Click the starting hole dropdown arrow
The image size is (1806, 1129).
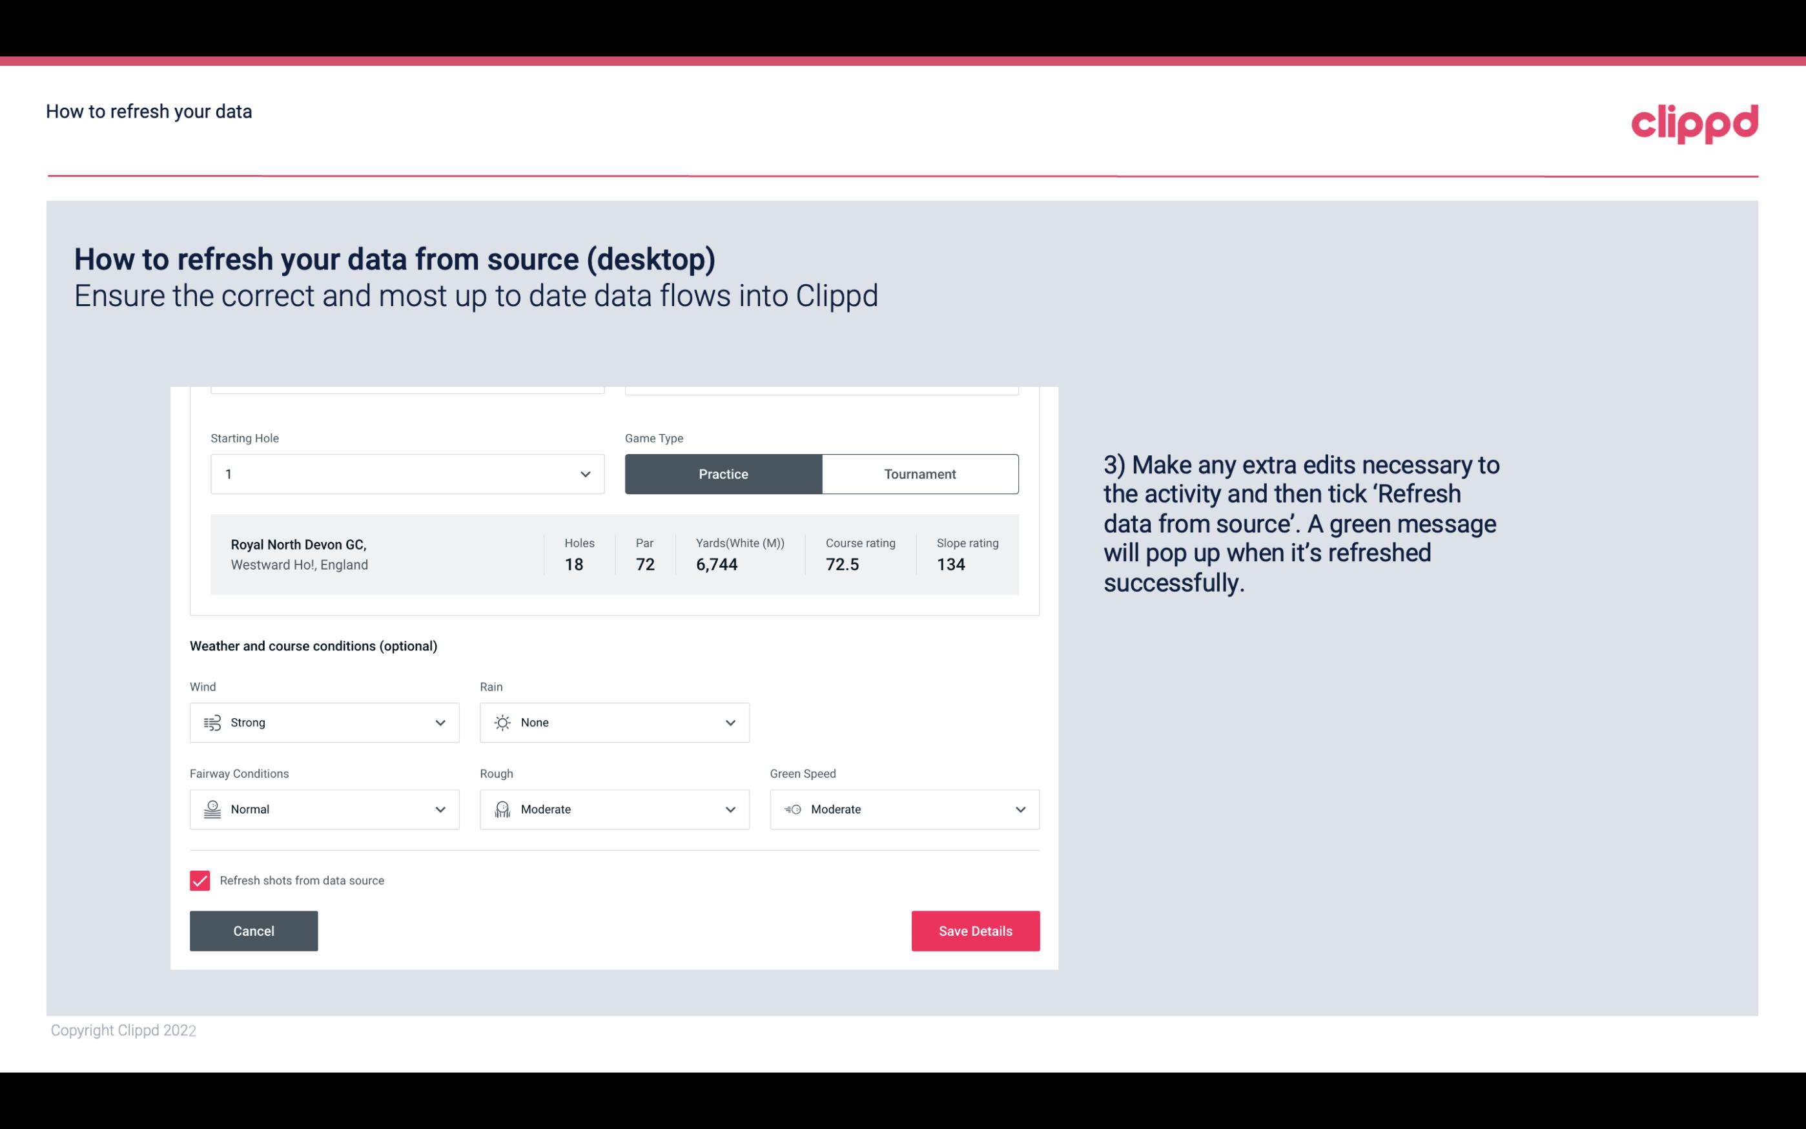click(585, 473)
